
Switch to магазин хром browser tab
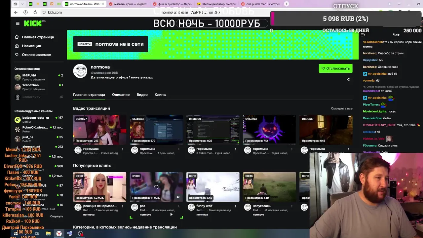[128, 4]
